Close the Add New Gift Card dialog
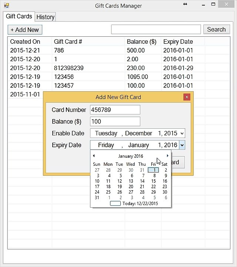This screenshot has height=267, width=237. (187, 97)
